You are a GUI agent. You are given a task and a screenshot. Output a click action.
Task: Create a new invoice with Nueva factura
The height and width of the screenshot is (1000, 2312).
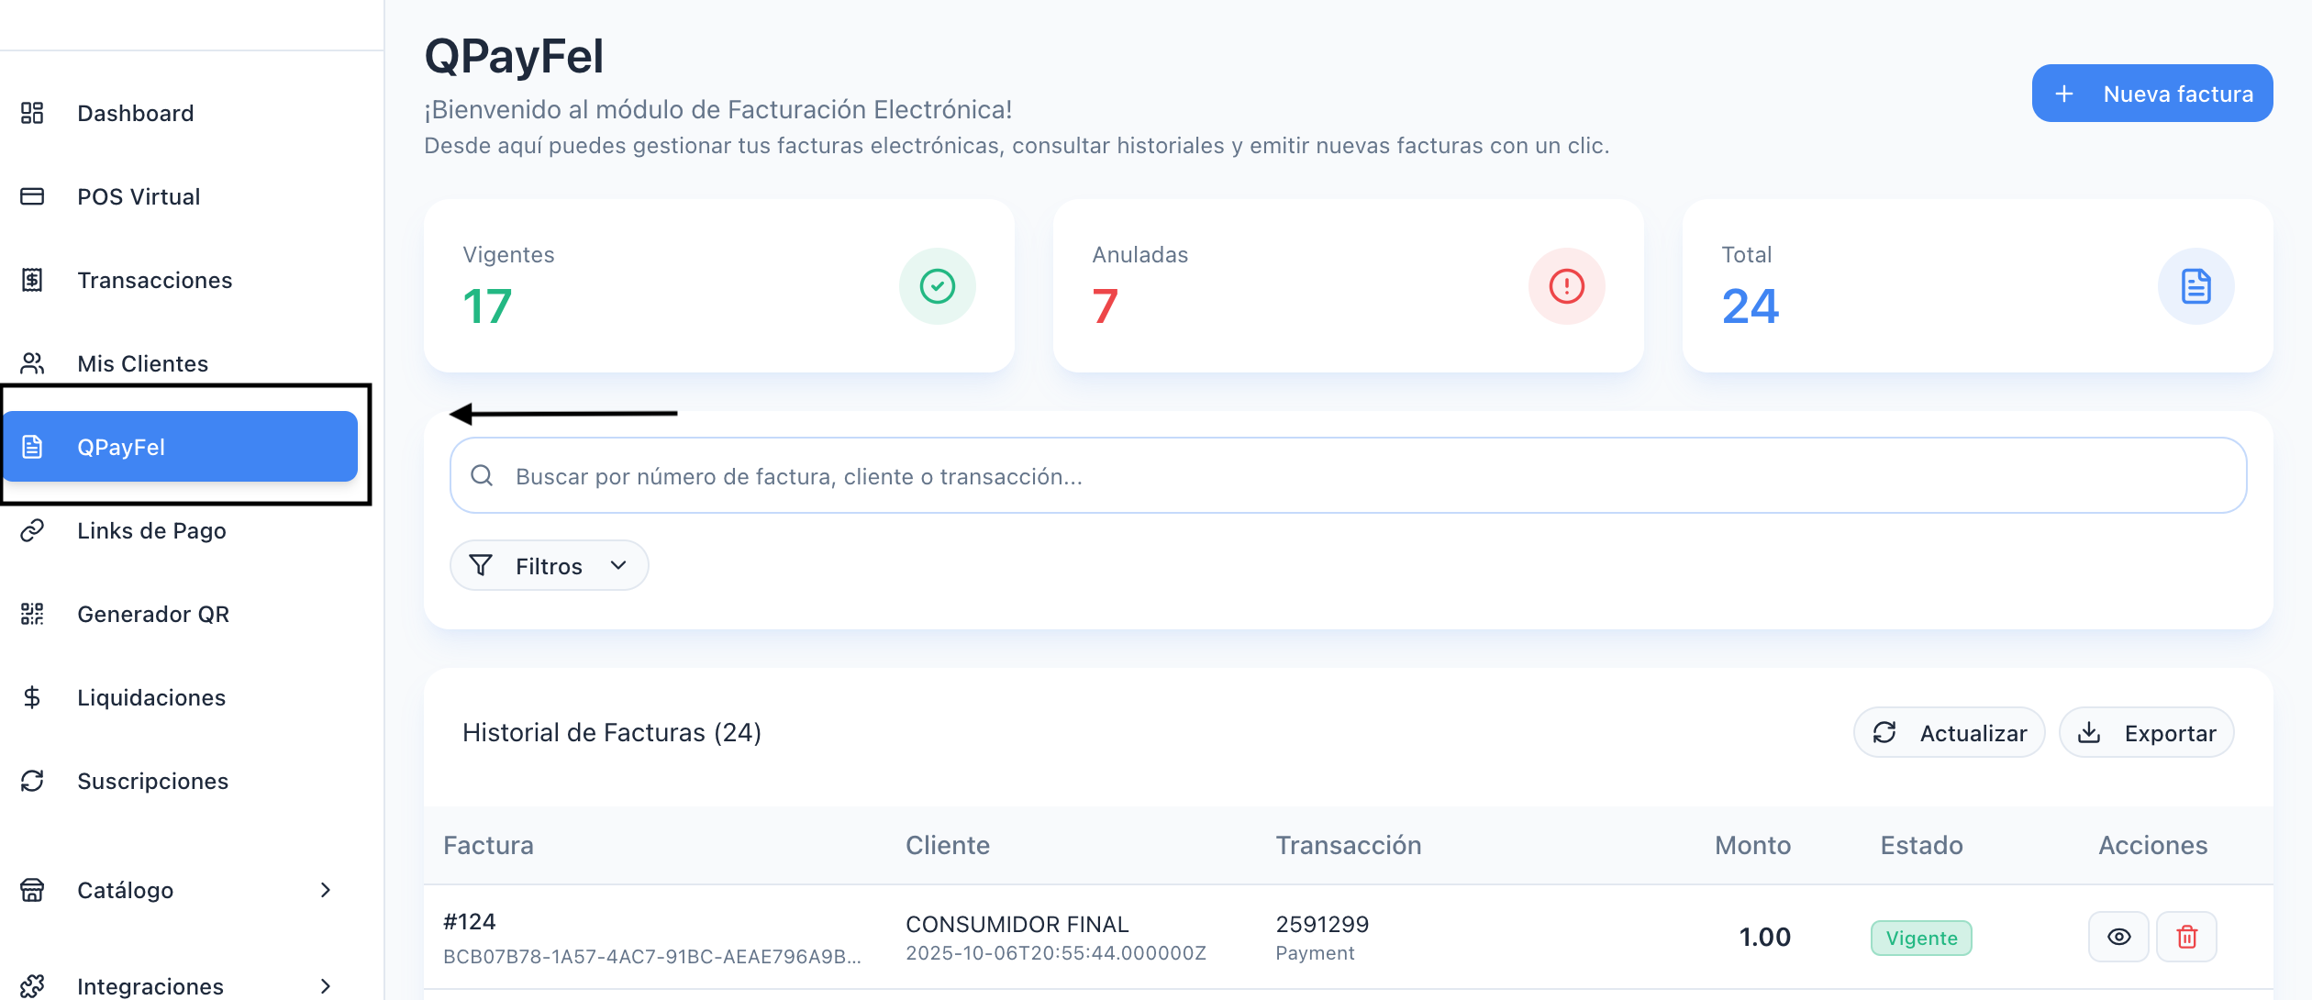point(2151,94)
